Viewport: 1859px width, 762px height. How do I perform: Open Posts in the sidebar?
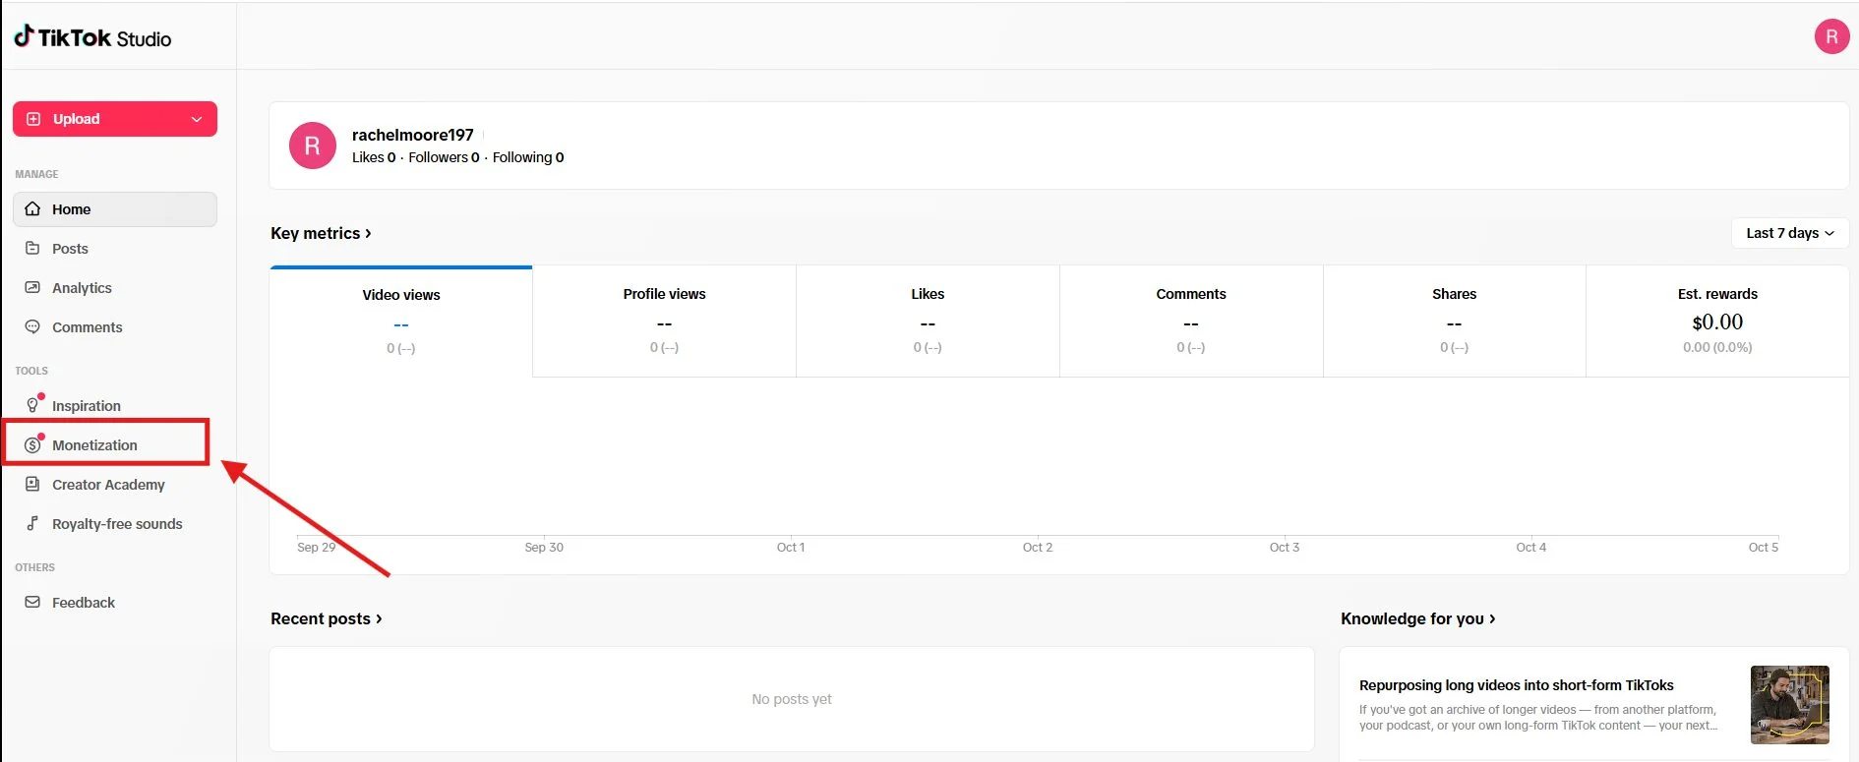pyautogui.click(x=115, y=249)
